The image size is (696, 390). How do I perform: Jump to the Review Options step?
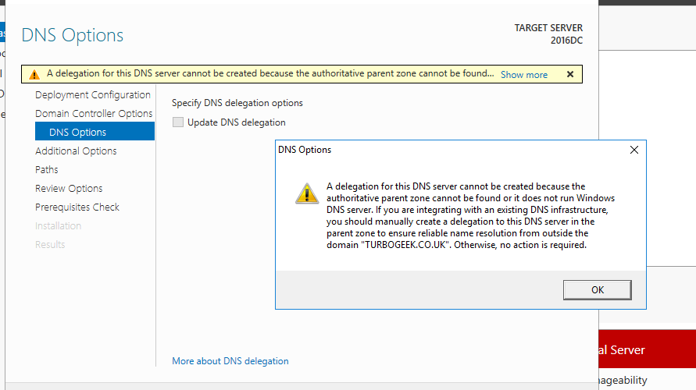69,189
